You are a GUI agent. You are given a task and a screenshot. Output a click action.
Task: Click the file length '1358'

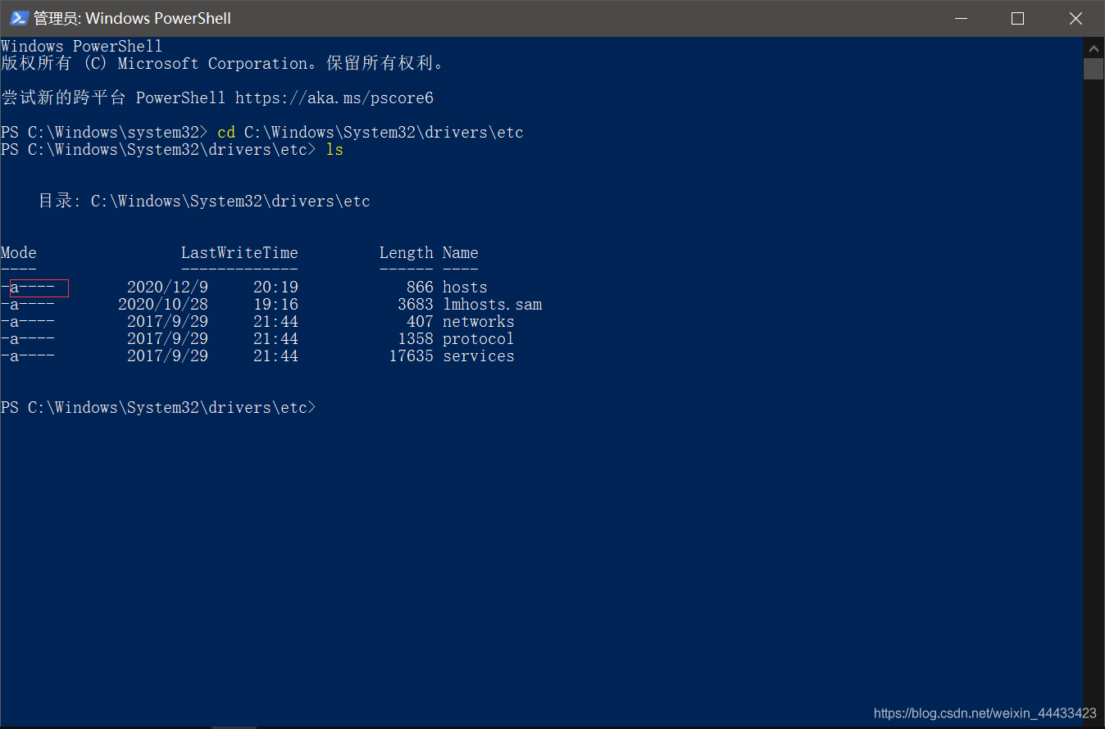pyautogui.click(x=416, y=339)
